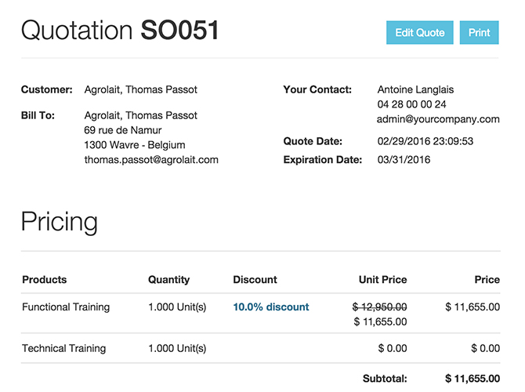The height and width of the screenshot is (392, 525).
Task: Click the Unit Price column header
Action: pyautogui.click(x=382, y=280)
